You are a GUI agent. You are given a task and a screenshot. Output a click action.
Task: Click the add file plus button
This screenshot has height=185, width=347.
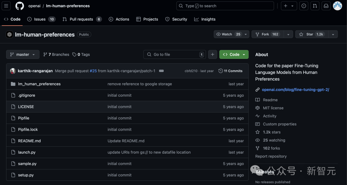pos(212,54)
